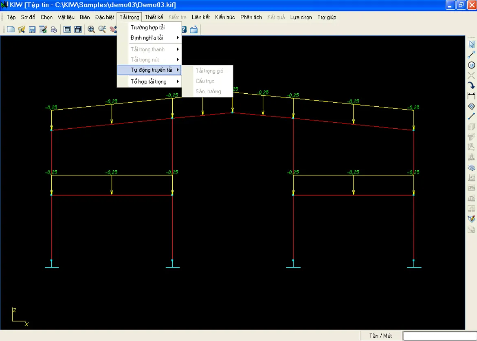Click the Save floppy disk icon
Viewport: 477px width, 341px height.
[x=32, y=29]
